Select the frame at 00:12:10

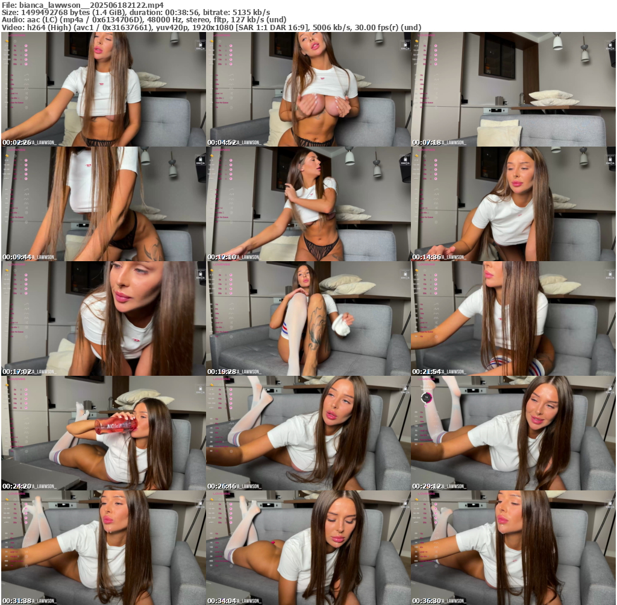click(308, 204)
